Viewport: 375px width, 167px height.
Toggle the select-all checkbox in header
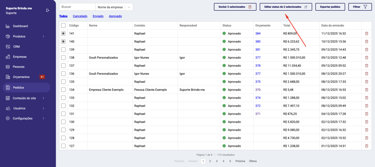(63, 25)
